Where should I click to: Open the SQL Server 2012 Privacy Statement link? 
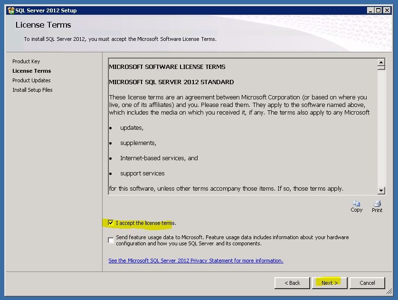coord(196,261)
